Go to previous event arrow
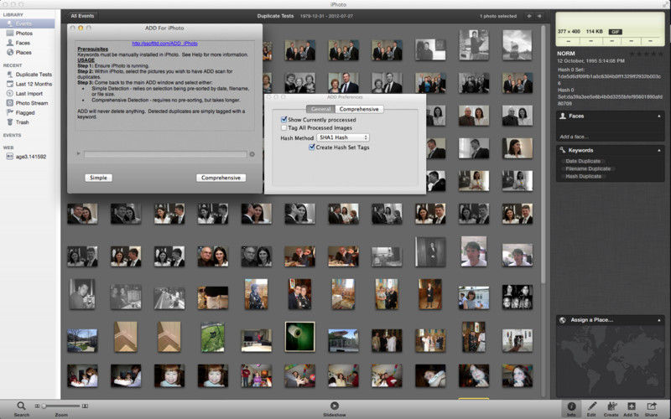 pos(528,16)
